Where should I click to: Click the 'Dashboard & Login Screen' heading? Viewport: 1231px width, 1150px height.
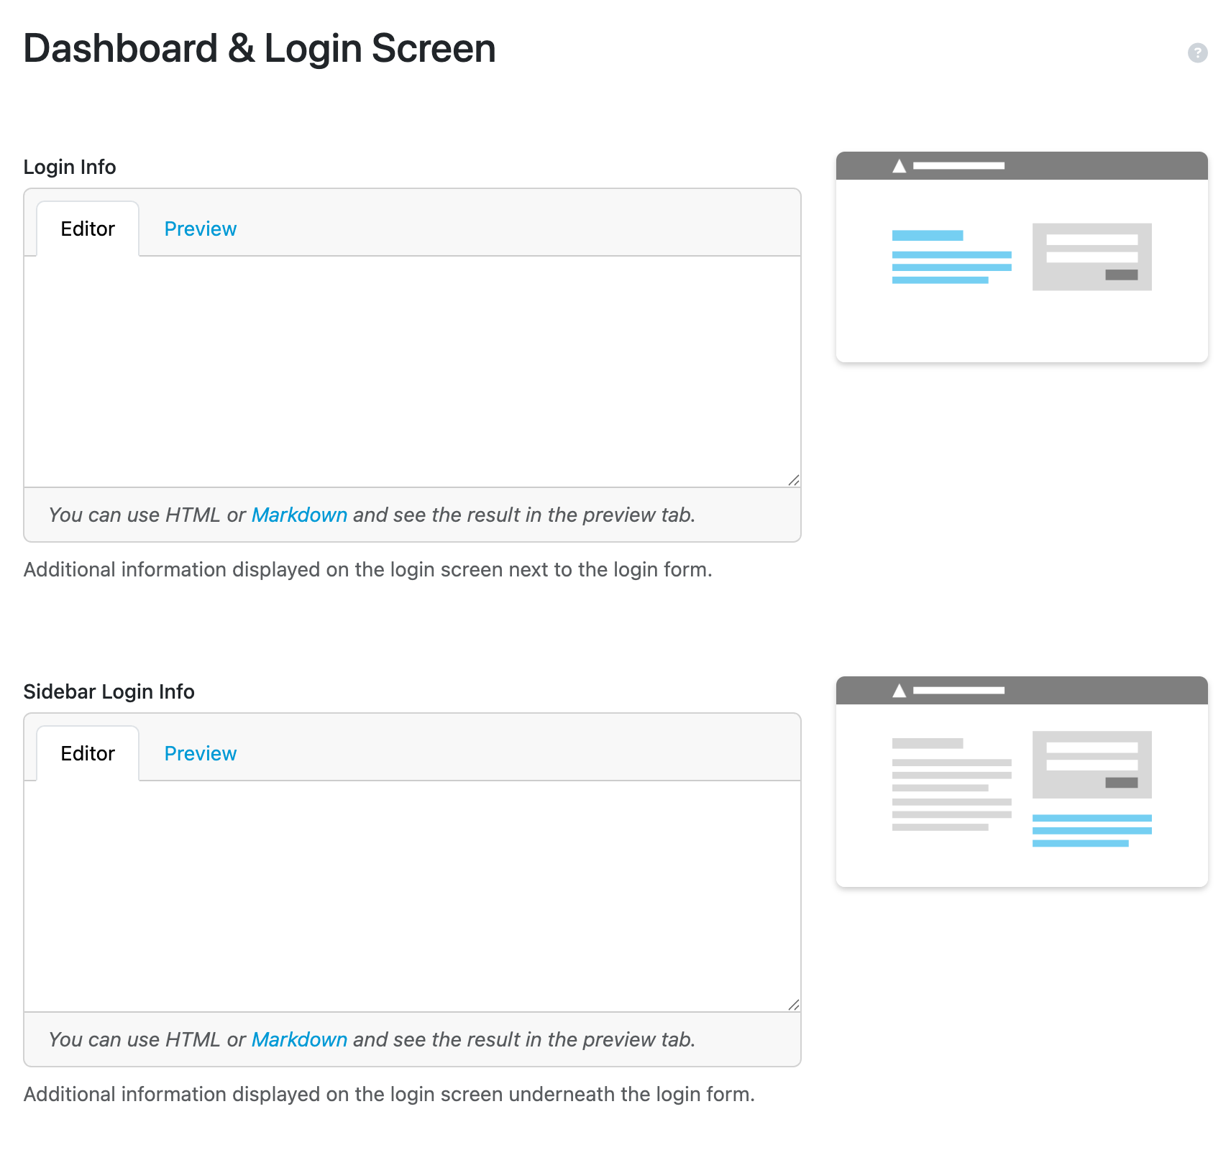260,48
